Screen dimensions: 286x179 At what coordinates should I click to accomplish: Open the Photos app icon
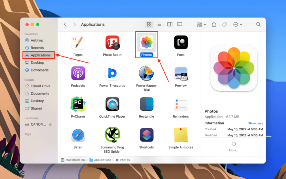(146, 42)
